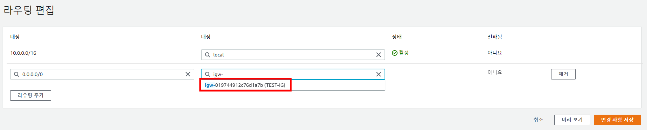Open the local target search box
Screen dimensions: 647x130
coord(293,55)
